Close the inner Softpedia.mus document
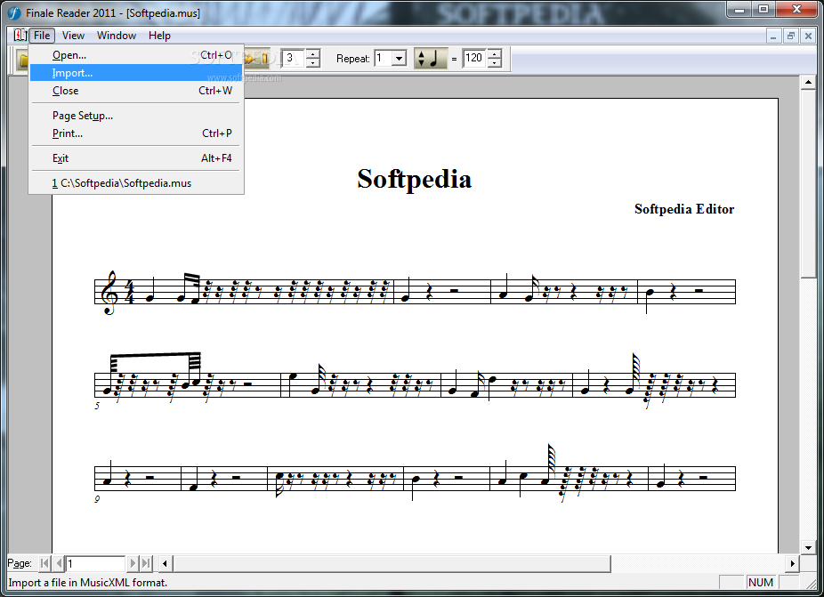 pos(808,36)
